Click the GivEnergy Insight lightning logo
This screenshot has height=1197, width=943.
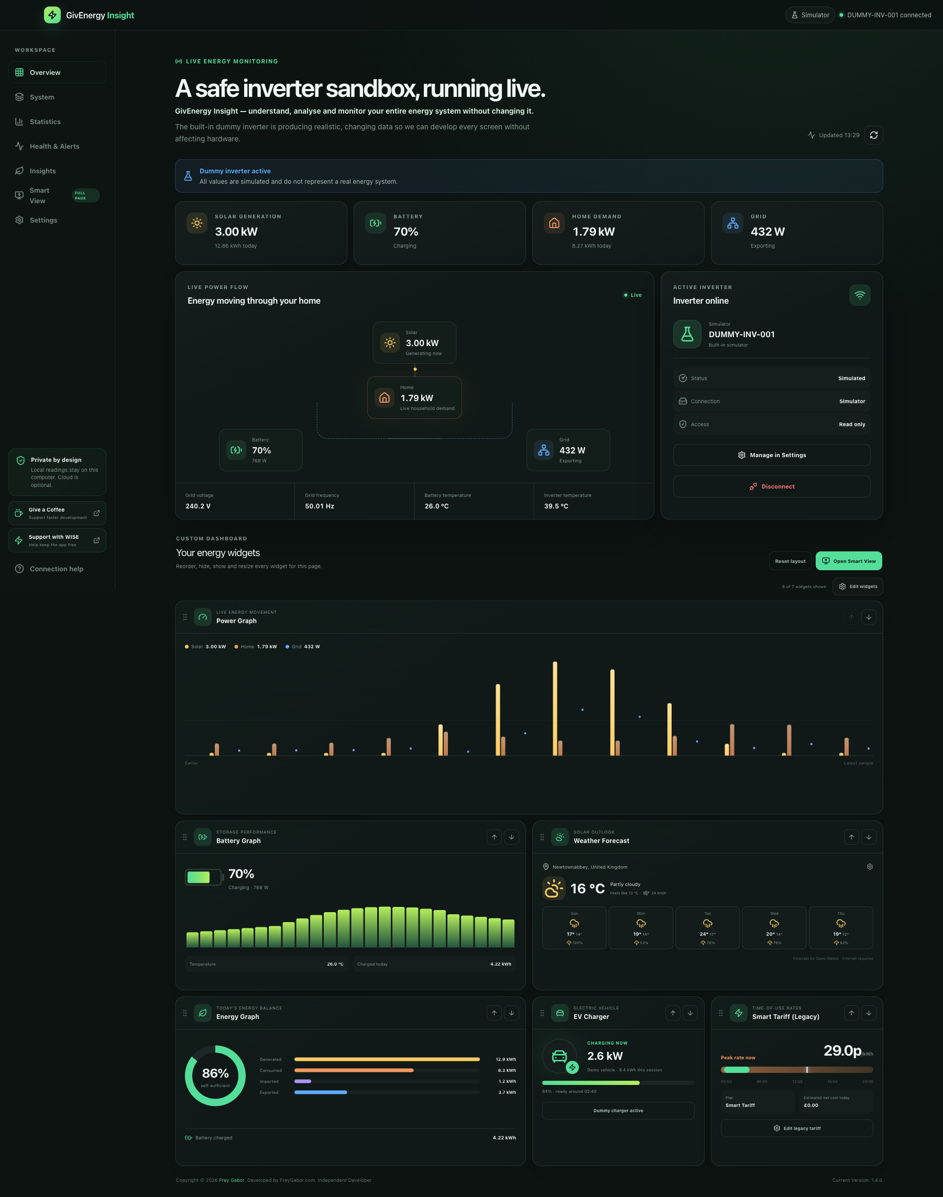[52, 15]
